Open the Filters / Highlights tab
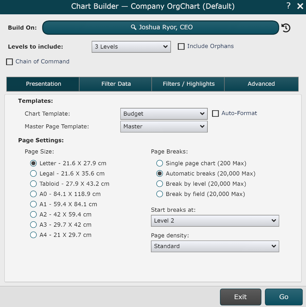306x307 pixels. coord(188,84)
